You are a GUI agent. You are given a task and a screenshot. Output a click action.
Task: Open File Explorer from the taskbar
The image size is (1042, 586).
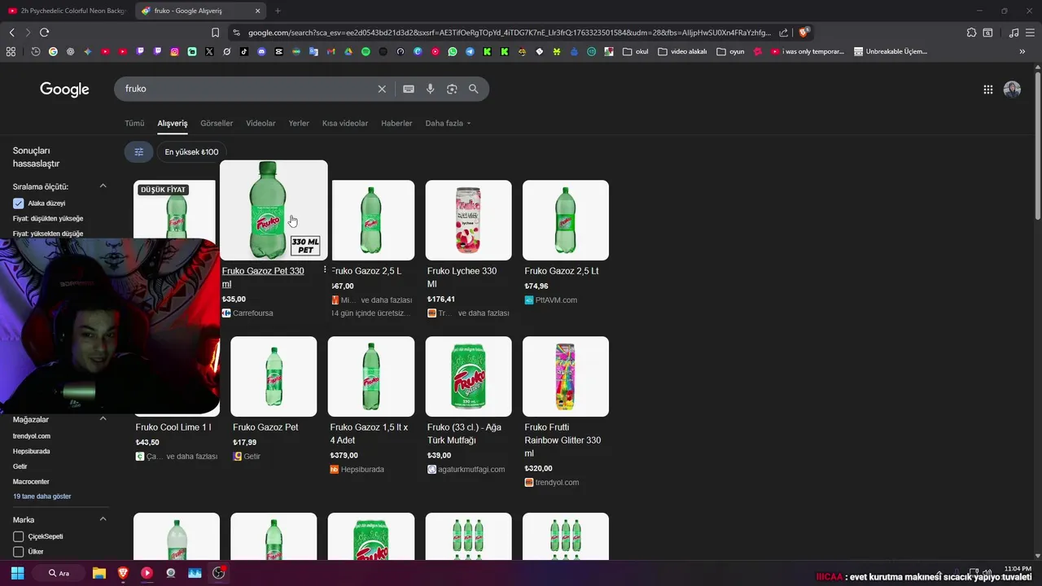[x=99, y=573]
